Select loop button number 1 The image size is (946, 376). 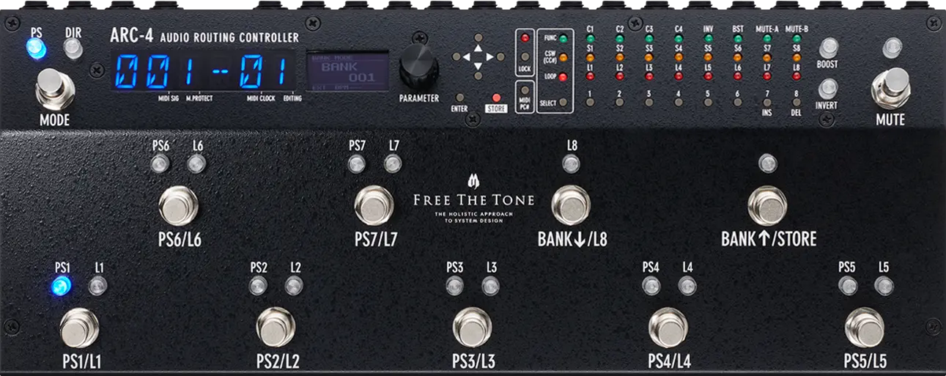(x=590, y=103)
